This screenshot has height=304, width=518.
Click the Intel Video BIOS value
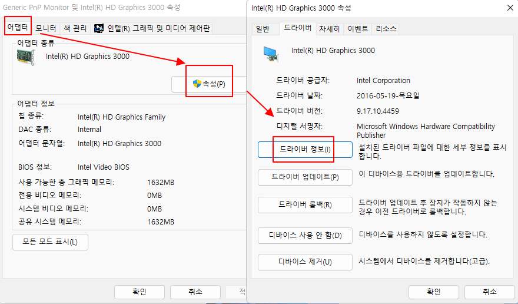(x=104, y=167)
